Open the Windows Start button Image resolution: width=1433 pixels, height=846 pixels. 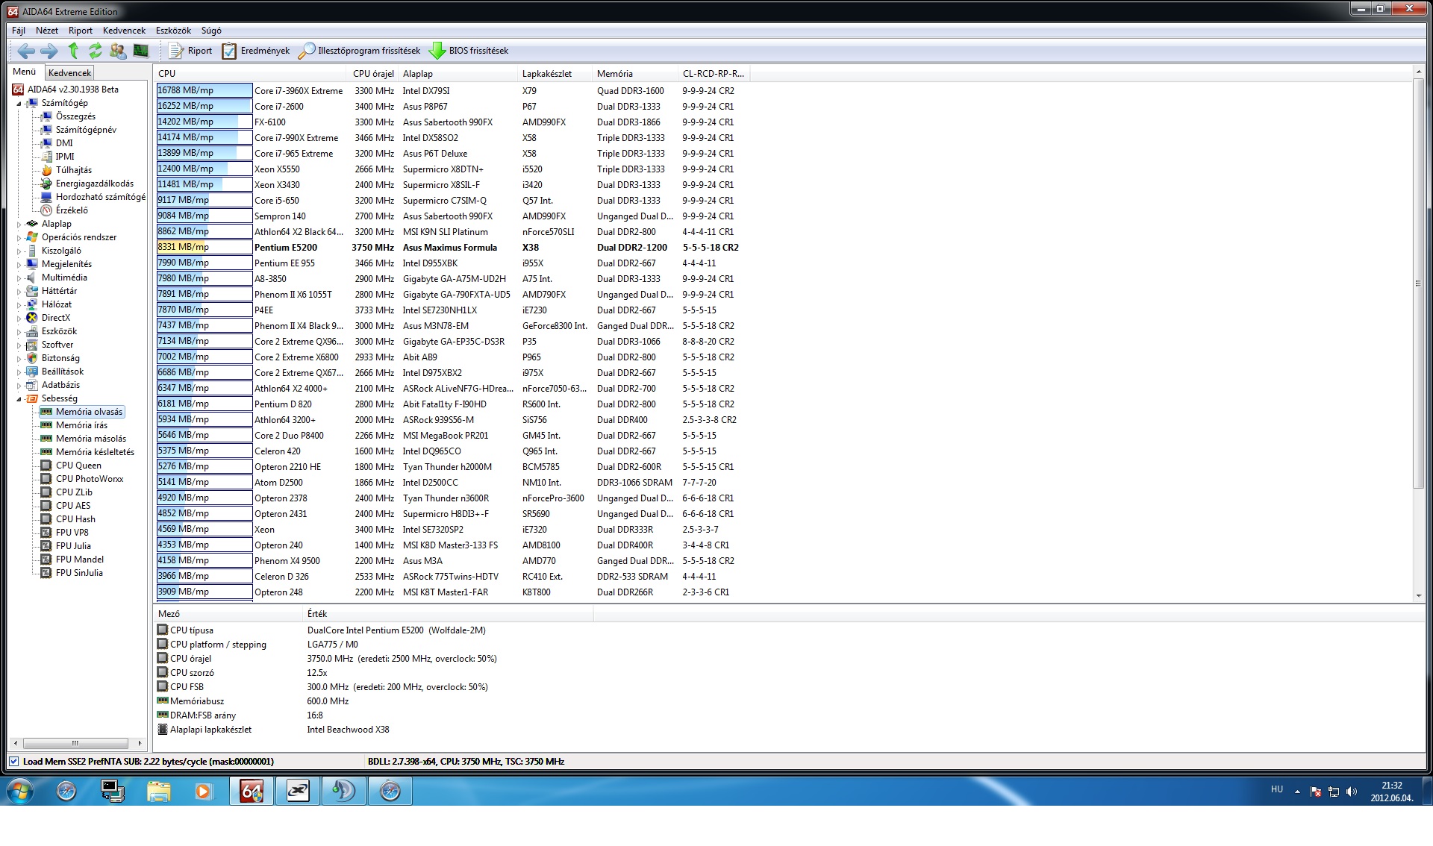point(20,791)
